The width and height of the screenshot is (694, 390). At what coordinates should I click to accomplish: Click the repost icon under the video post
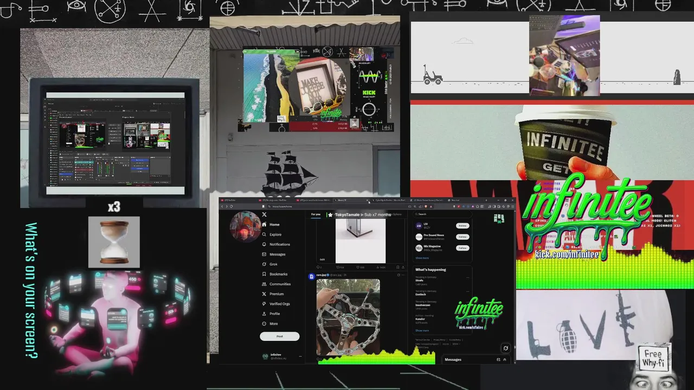[338, 267]
